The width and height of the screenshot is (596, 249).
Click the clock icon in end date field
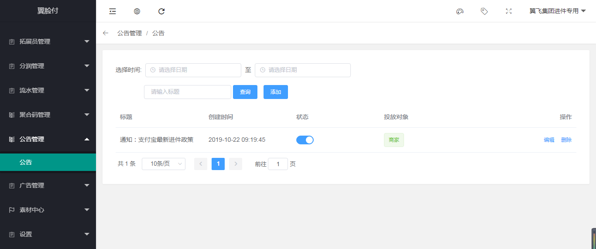point(262,70)
